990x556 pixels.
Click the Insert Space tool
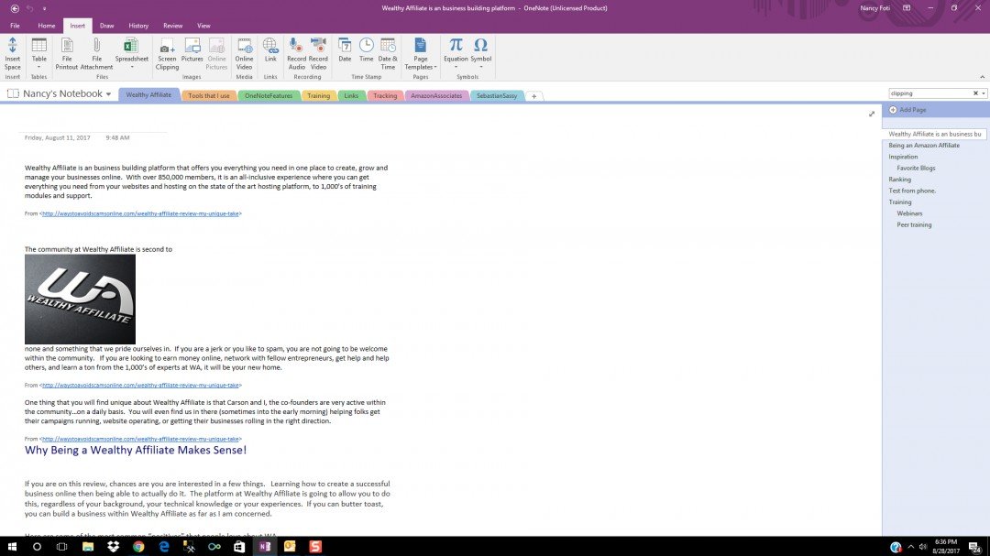13,54
